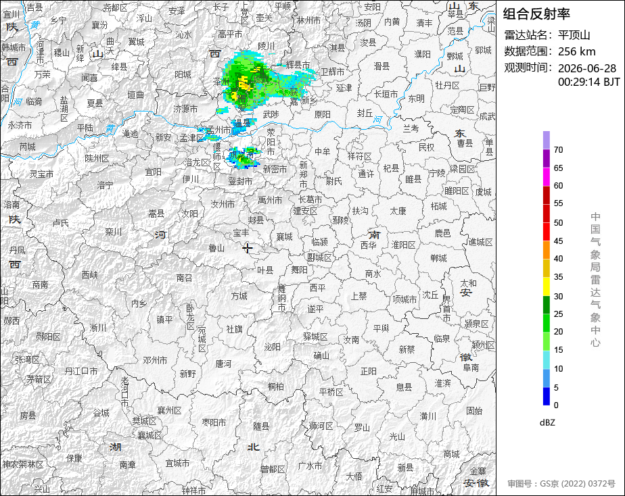Click the 高平市 city label

pyautogui.click(x=231, y=34)
